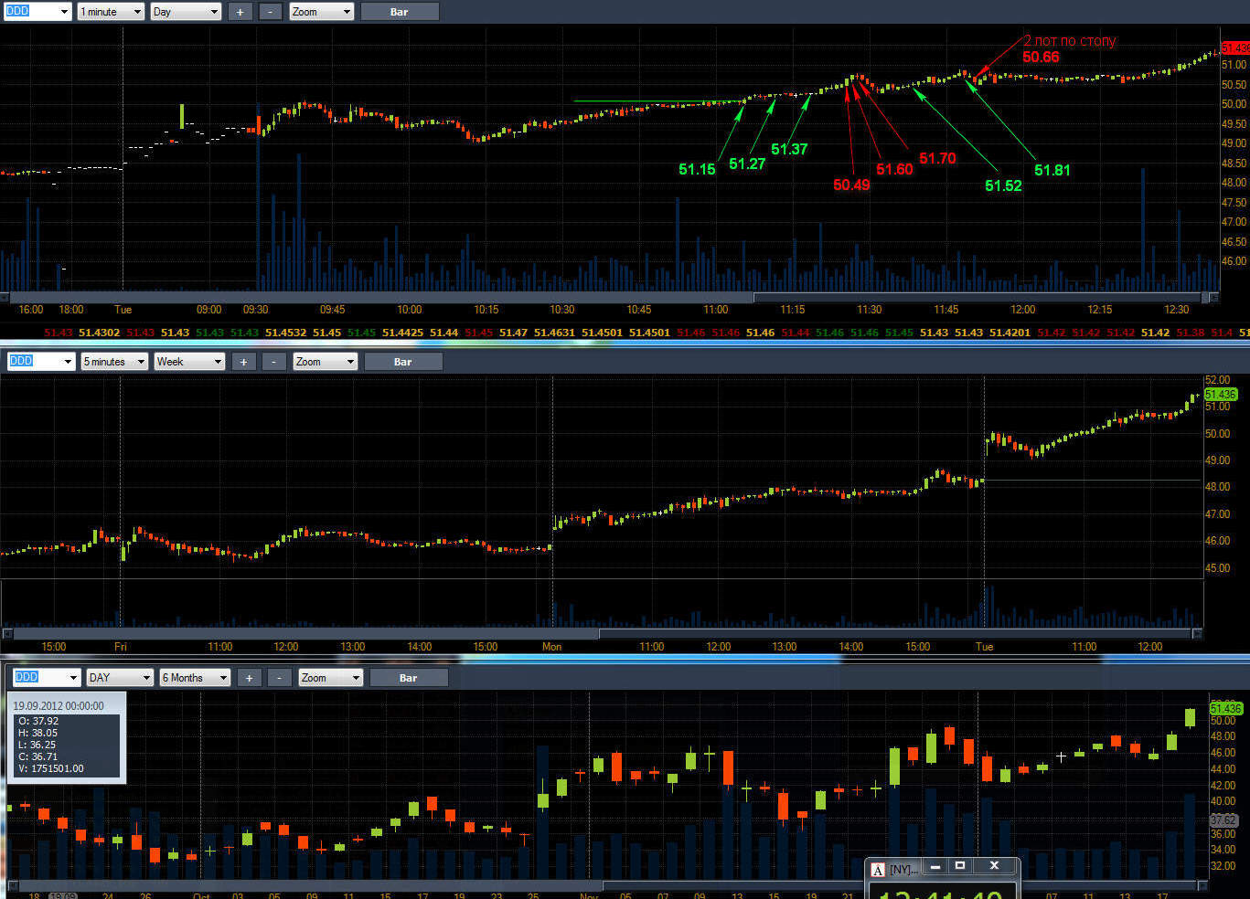Click the plus button on the 5 minutes chart

coord(243,362)
